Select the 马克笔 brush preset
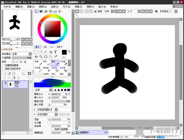This screenshot has width=184, height=140. click(x=37, y=69)
